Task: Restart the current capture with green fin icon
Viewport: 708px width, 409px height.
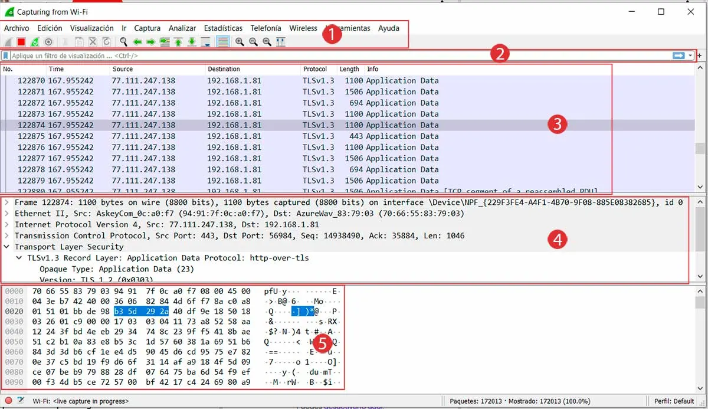Action: 35,42
